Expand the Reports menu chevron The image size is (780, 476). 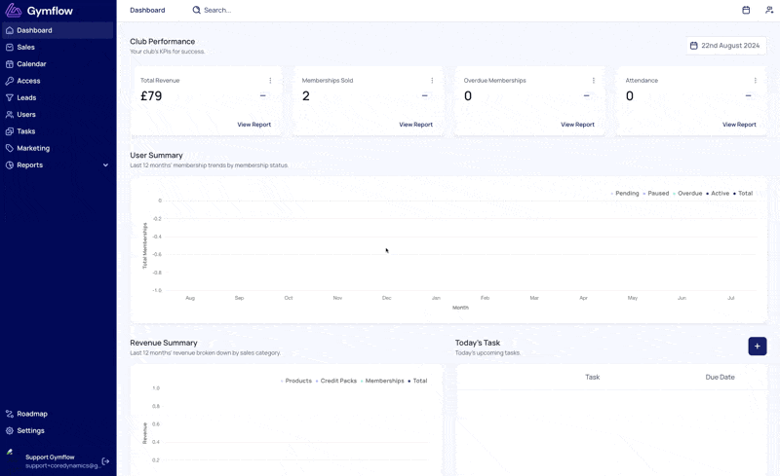105,165
